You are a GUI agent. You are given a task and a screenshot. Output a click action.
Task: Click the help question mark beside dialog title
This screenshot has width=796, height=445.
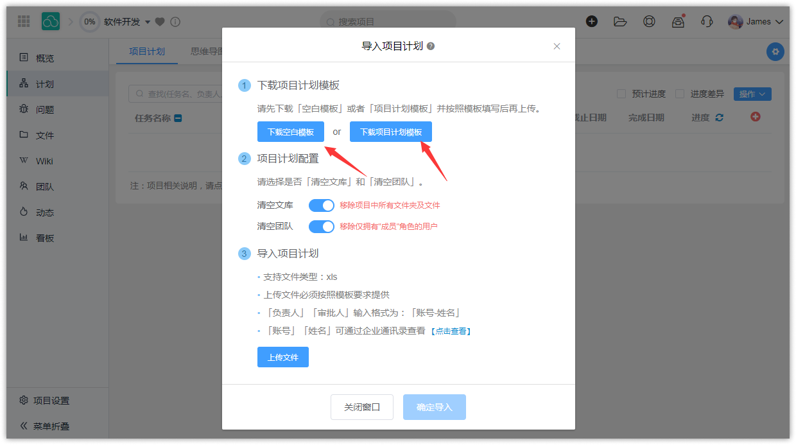pos(431,46)
